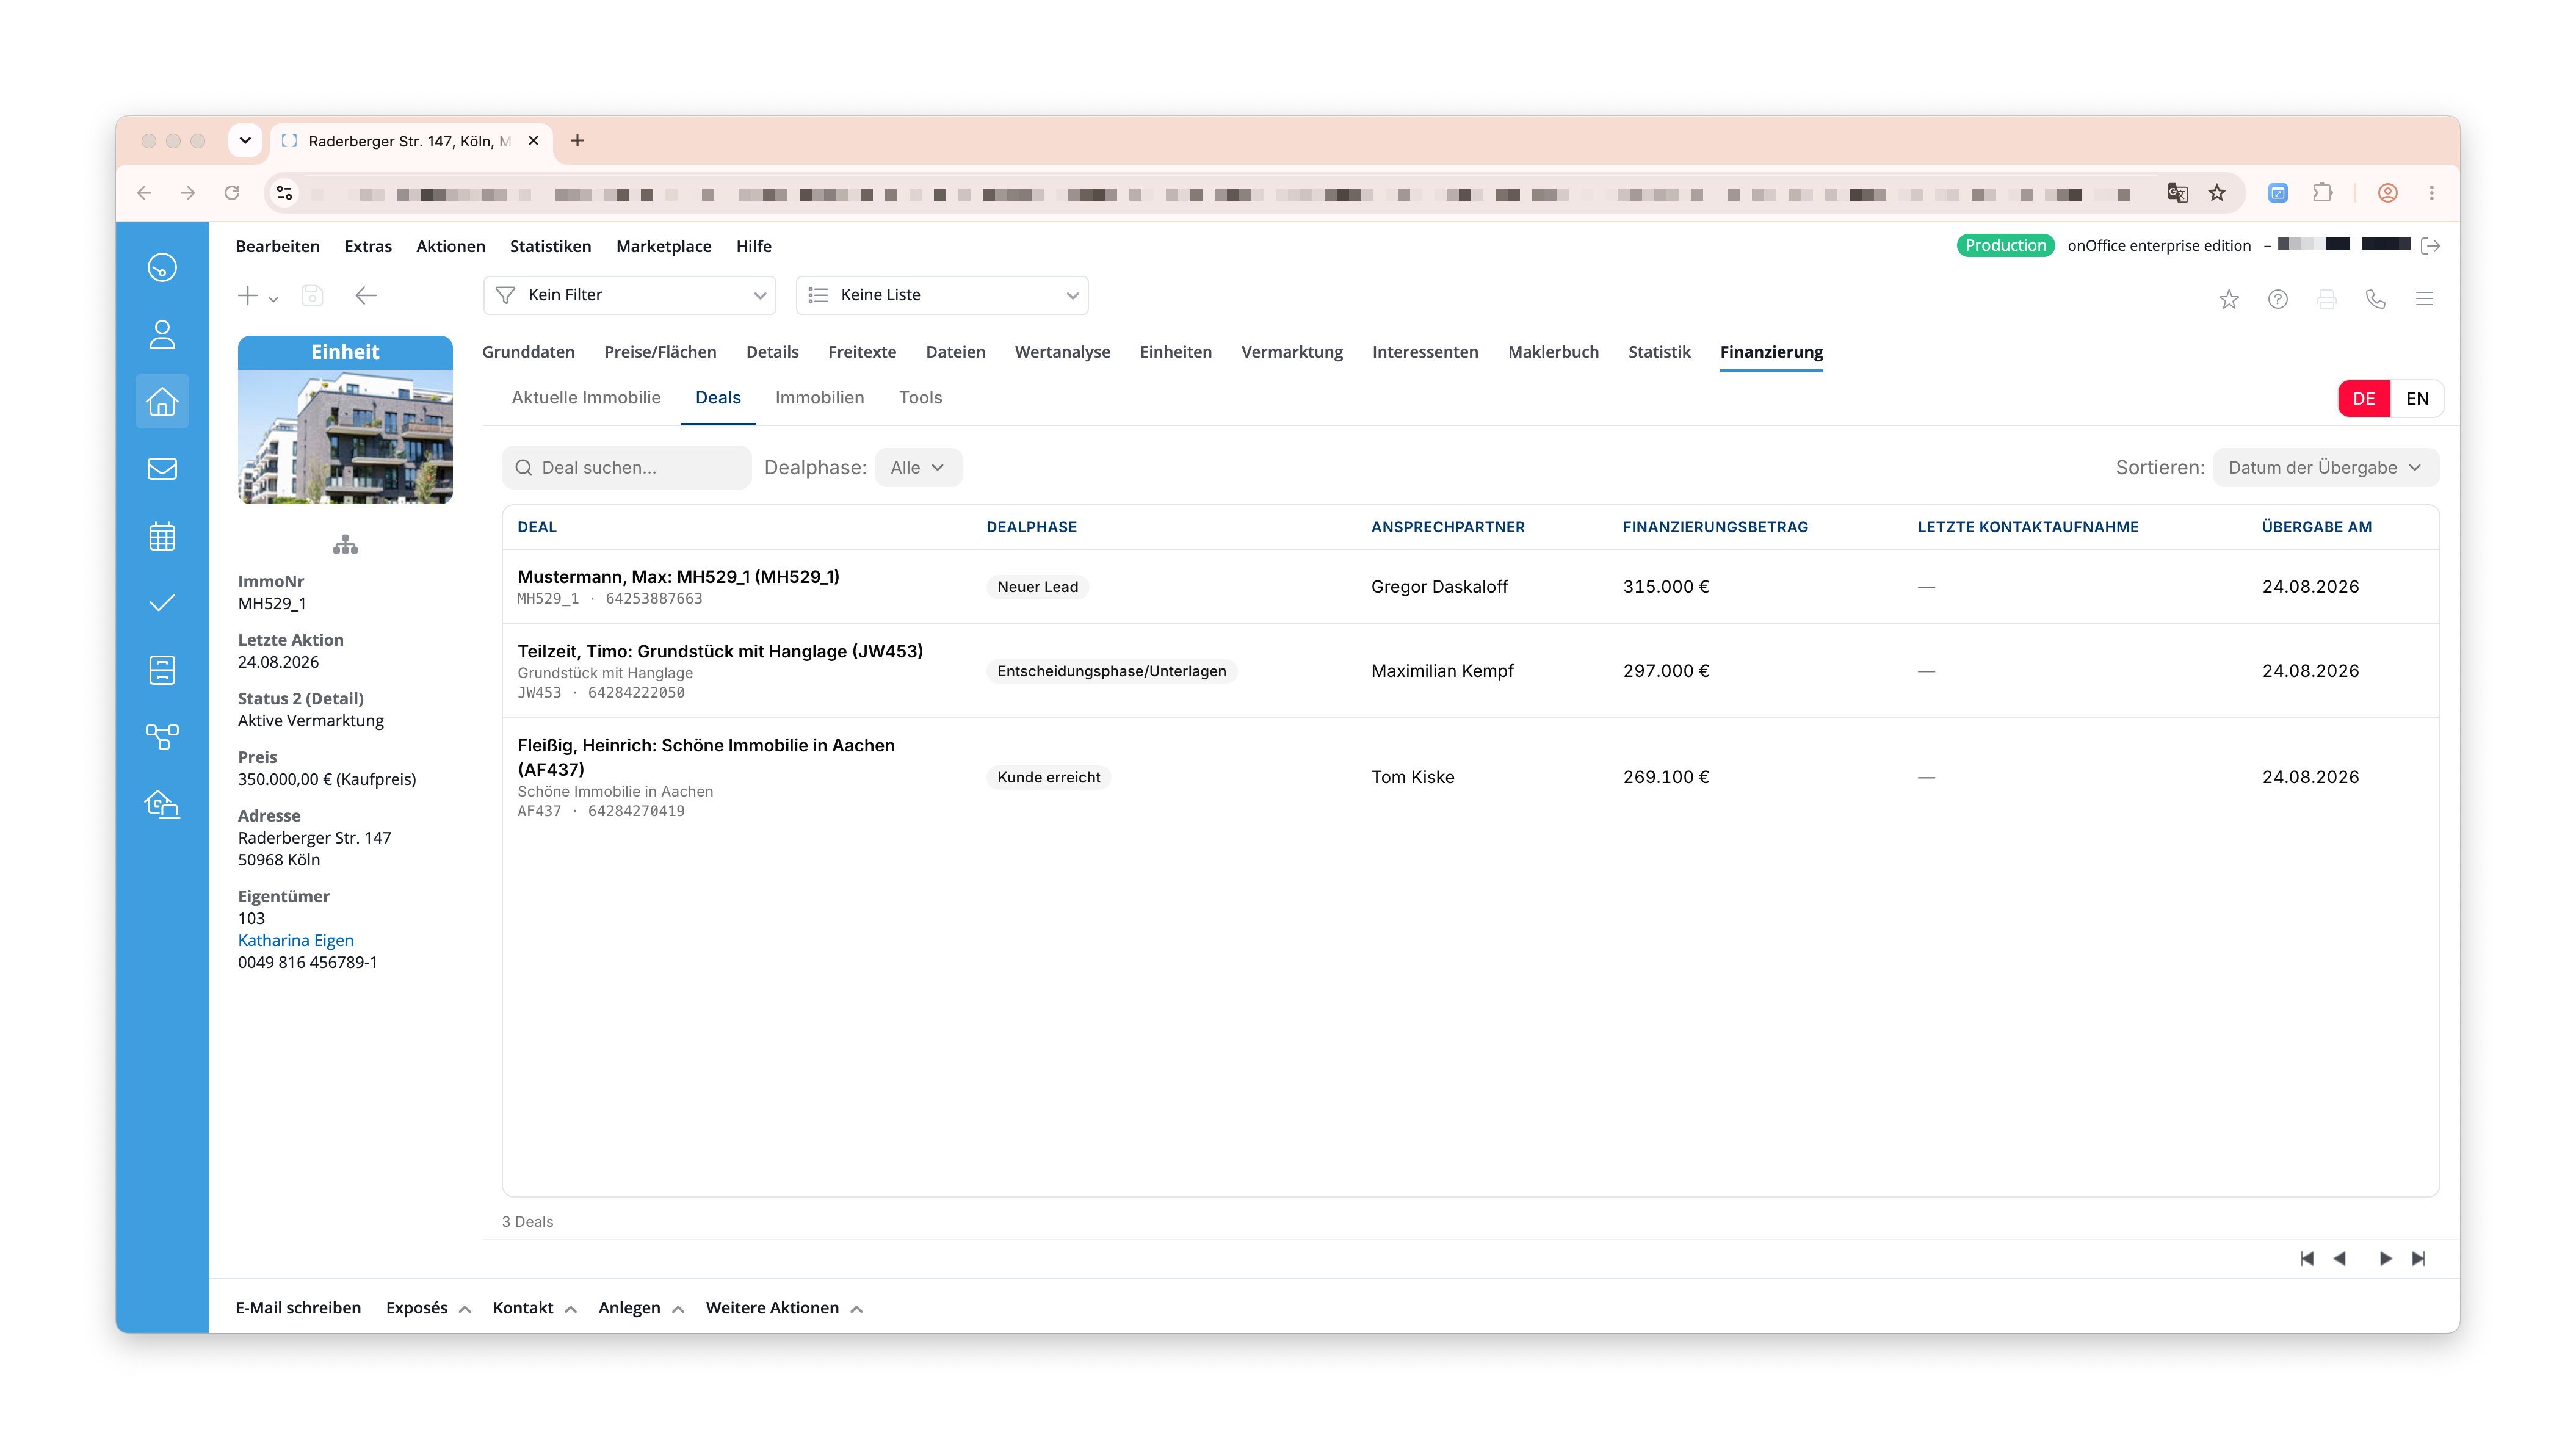Add property to favorites with star icon
This screenshot has height=1449, width=2576.
tap(2228, 299)
